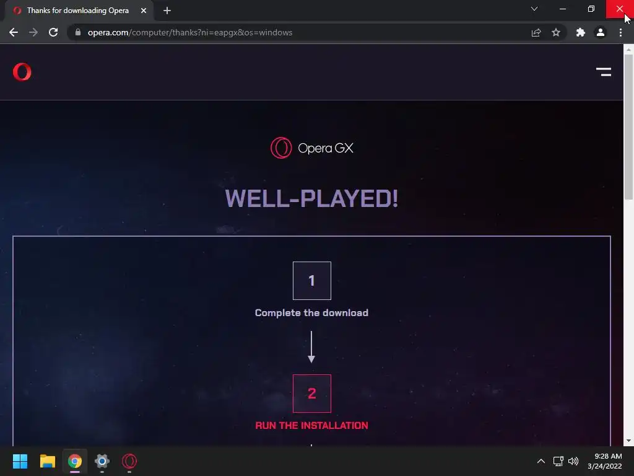Open the hamburger menu on Opera site
Image resolution: width=634 pixels, height=476 pixels.
tap(604, 72)
